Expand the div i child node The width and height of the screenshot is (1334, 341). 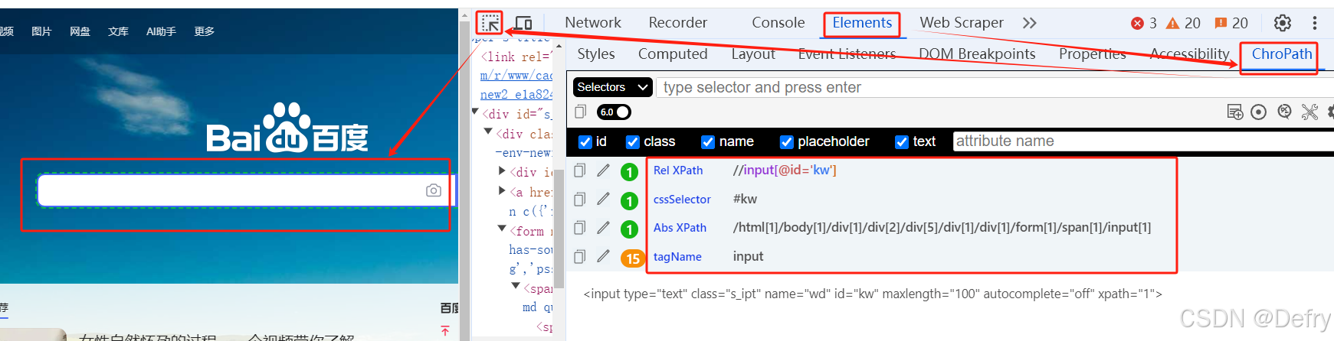pyautogui.click(x=502, y=171)
